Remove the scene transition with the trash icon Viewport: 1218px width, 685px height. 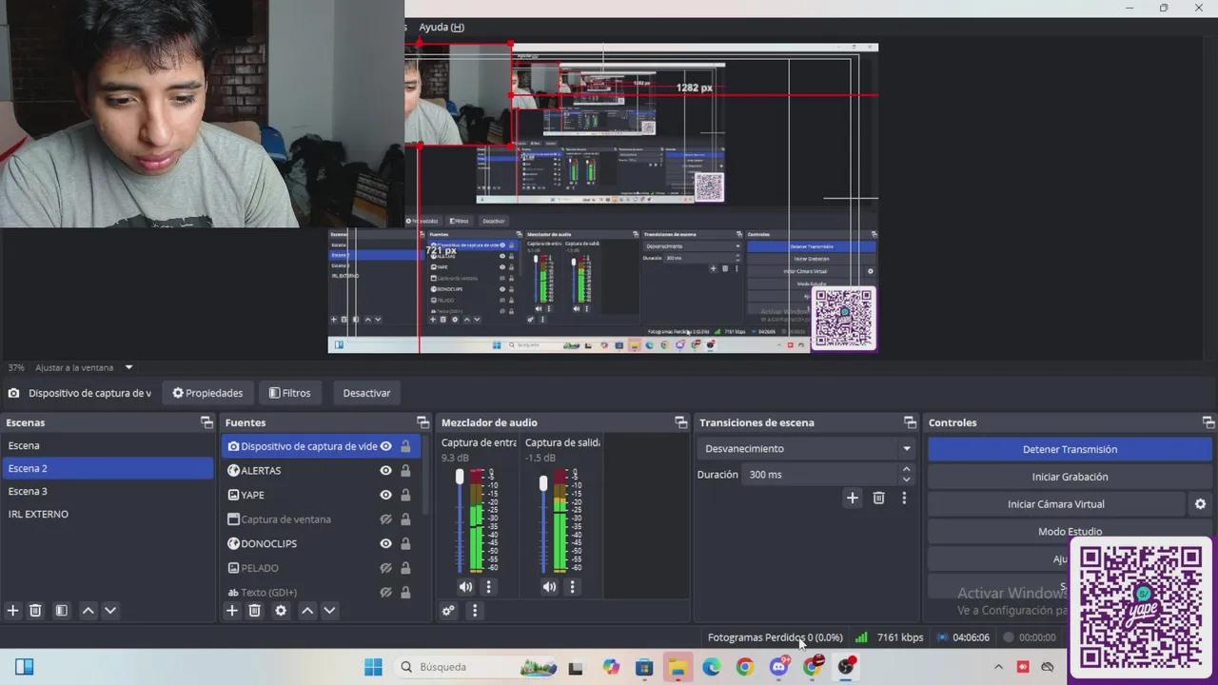click(879, 498)
